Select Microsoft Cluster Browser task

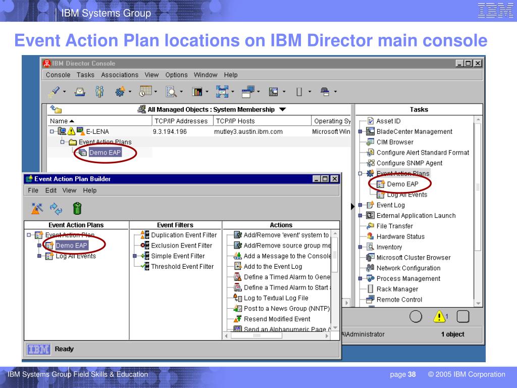coord(413,258)
